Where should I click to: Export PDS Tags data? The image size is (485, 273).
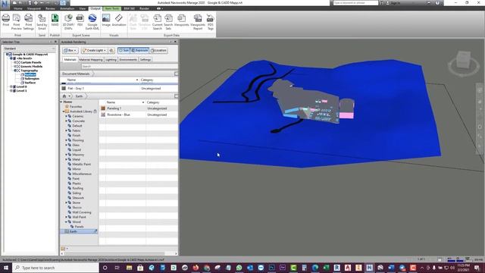coord(211,22)
